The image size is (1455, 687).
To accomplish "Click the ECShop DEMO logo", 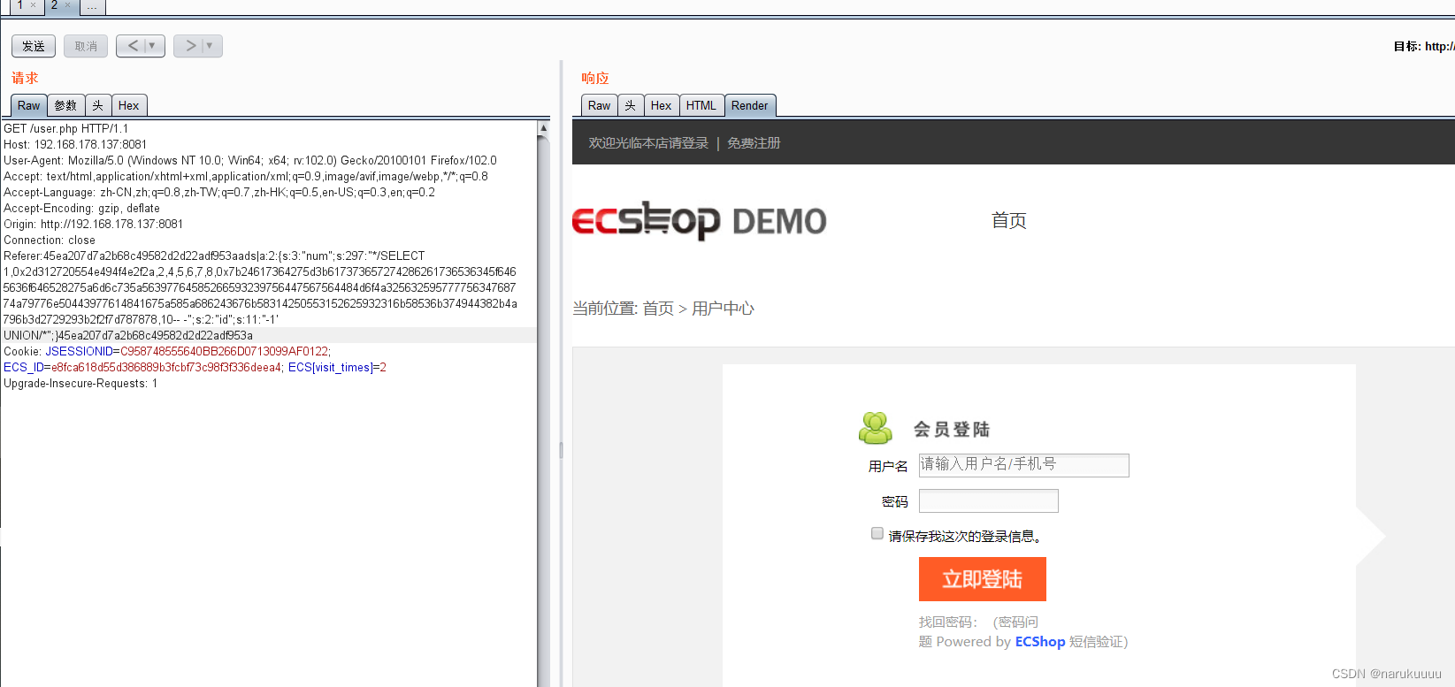I will pyautogui.click(x=699, y=221).
